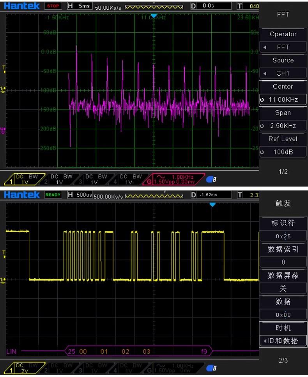Adjust the Center 11.00KHz frequency knob field
This screenshot has width=308, height=377.
(283, 100)
